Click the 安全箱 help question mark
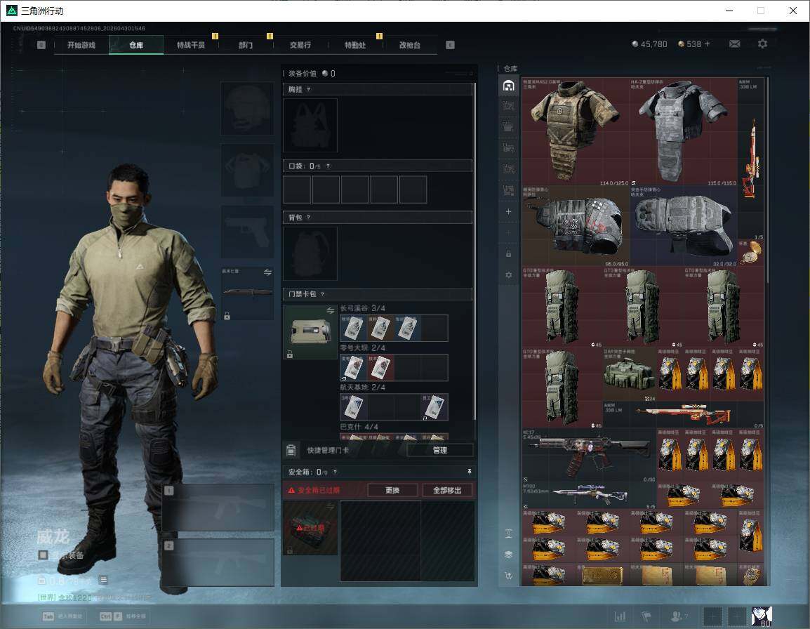The width and height of the screenshot is (810, 629). (335, 472)
